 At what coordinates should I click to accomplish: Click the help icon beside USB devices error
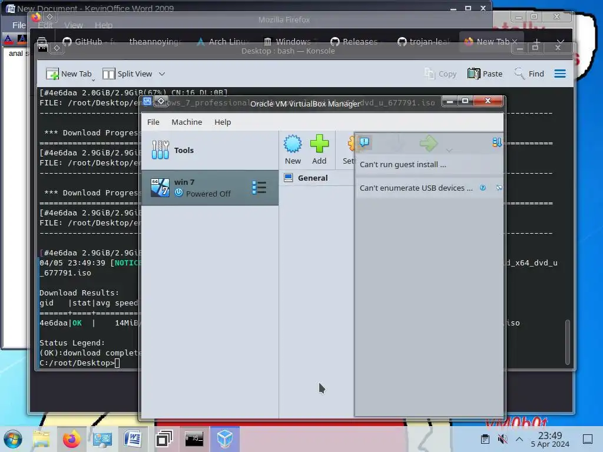[483, 188]
